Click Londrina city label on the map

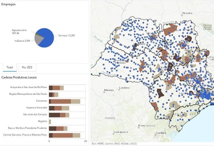(124, 88)
